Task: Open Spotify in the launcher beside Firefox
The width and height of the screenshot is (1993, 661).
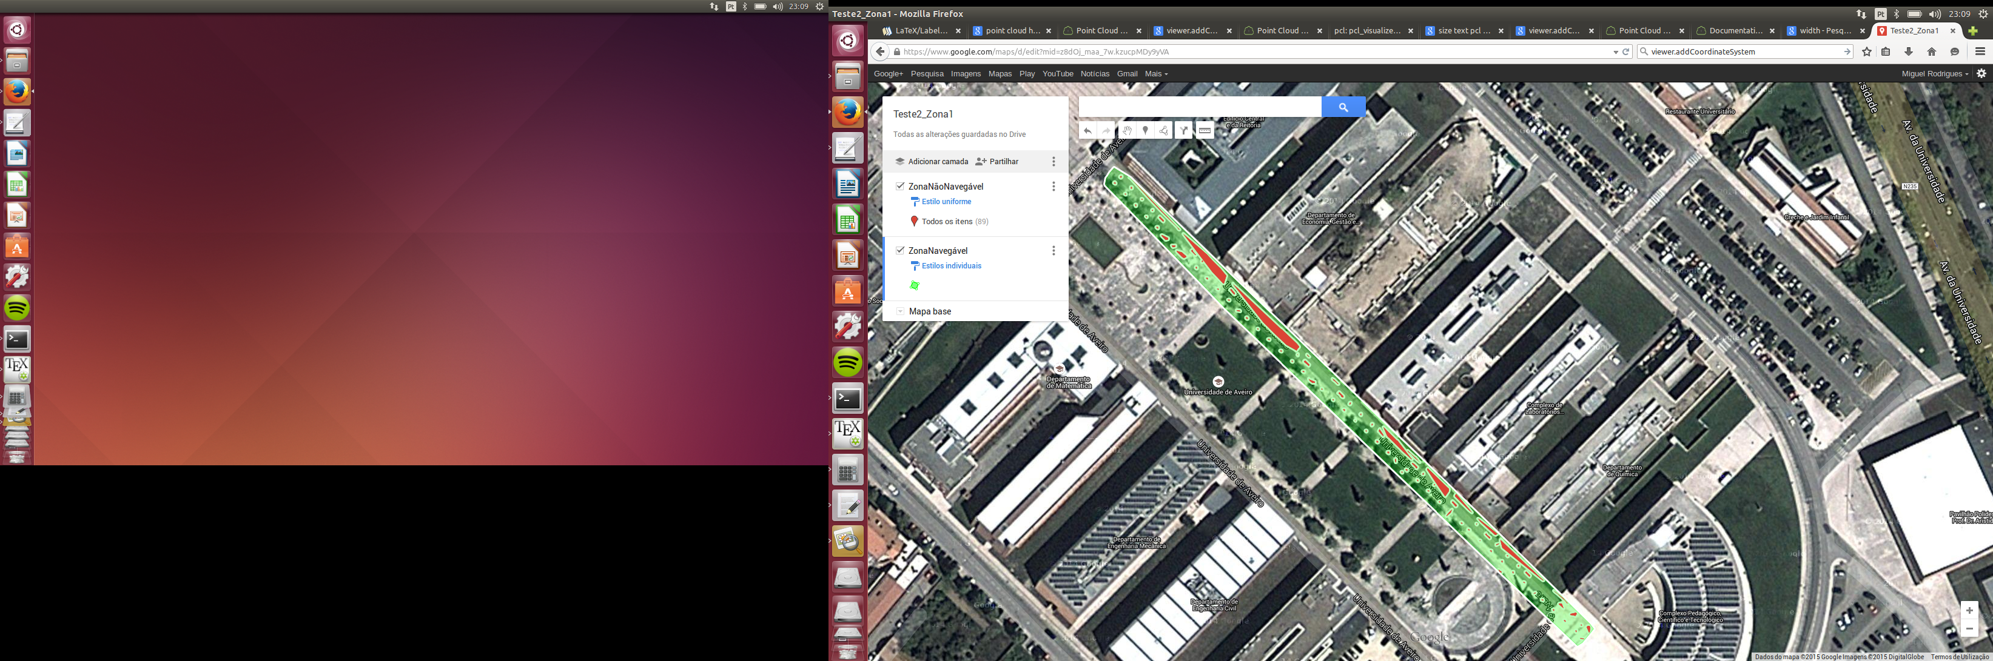Action: [848, 361]
